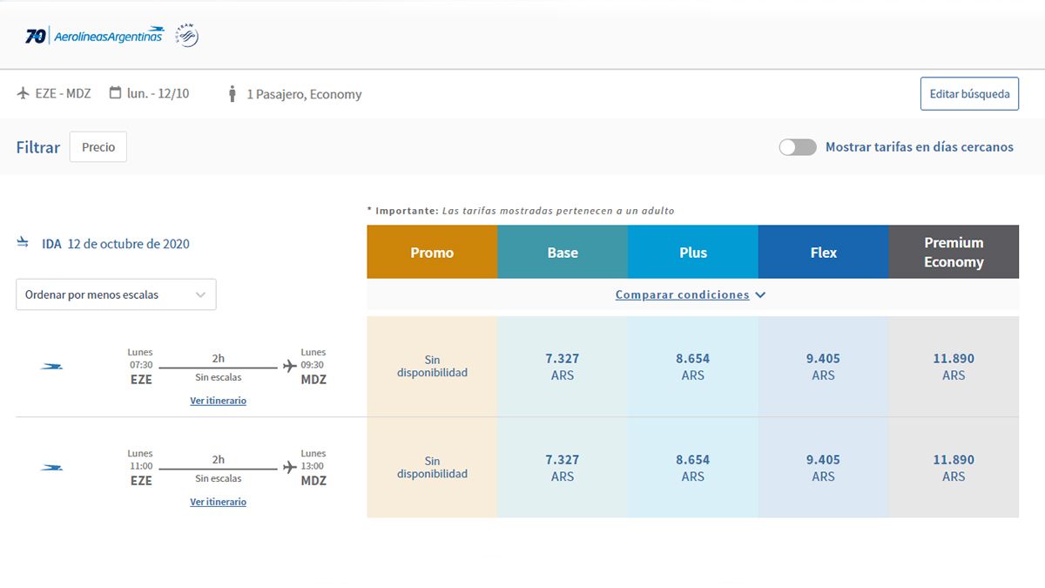Select the Promo fare column header

tap(432, 253)
